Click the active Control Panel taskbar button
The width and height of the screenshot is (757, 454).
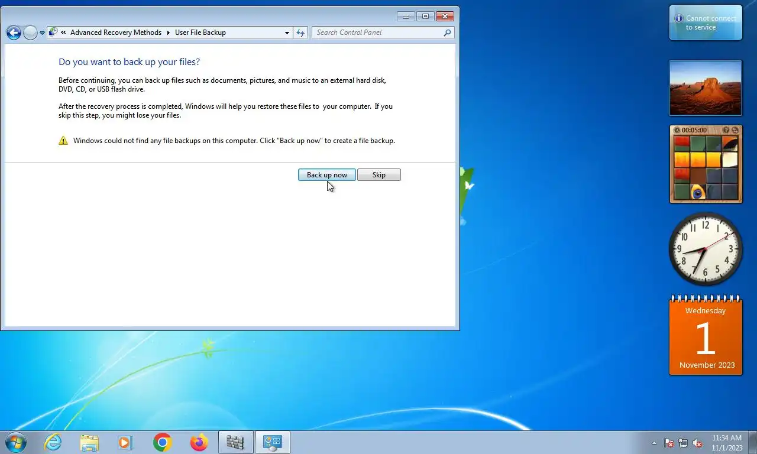272,442
